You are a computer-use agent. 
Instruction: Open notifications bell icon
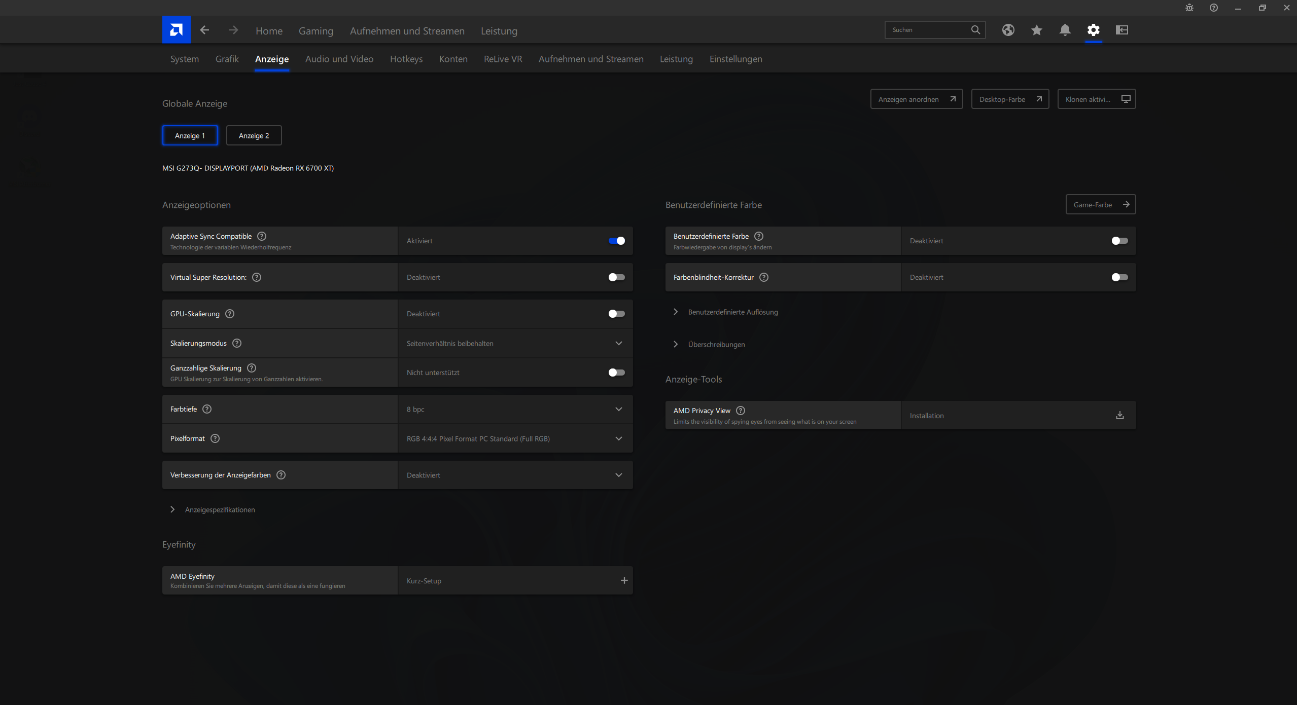pos(1065,30)
